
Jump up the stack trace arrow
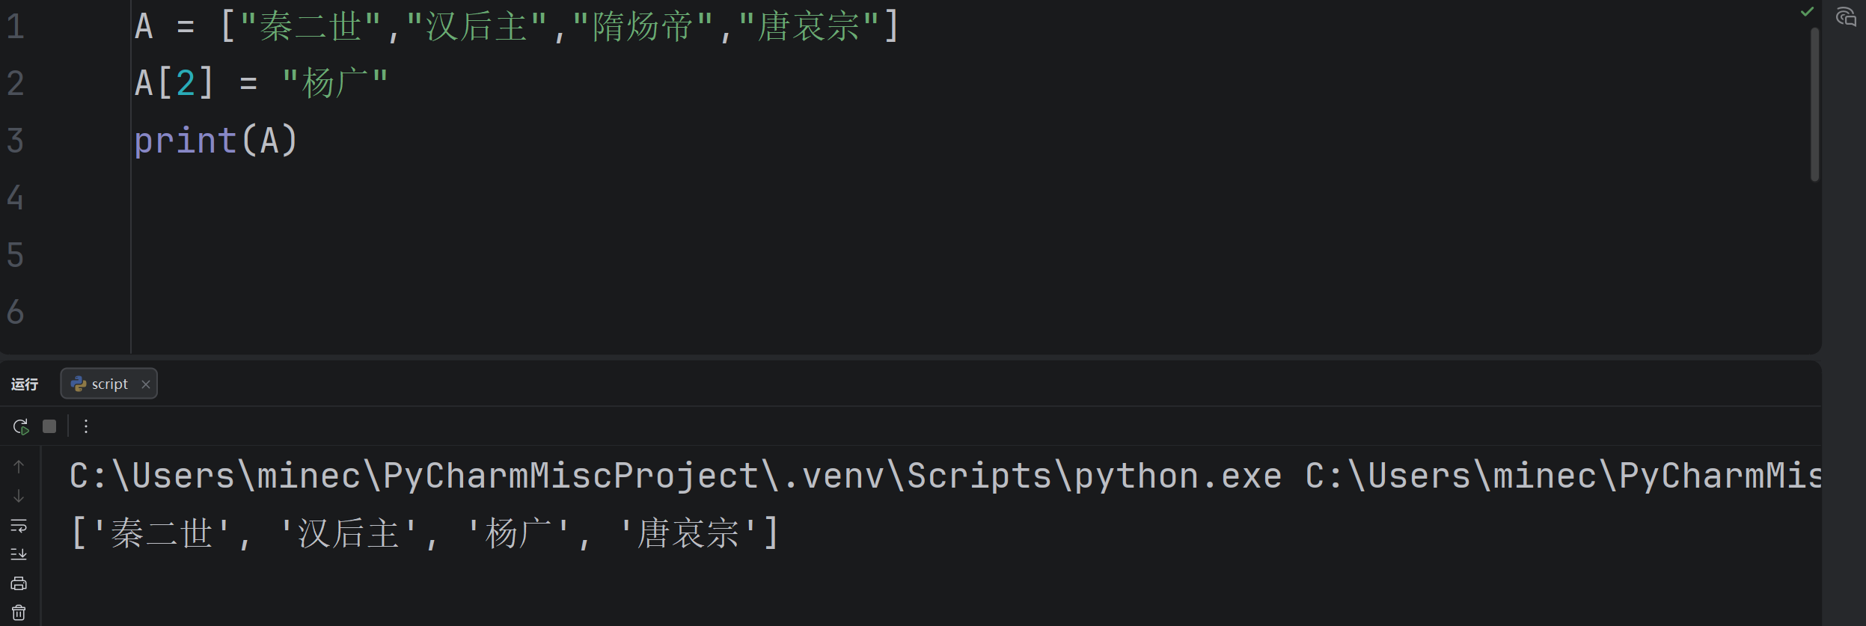19,467
